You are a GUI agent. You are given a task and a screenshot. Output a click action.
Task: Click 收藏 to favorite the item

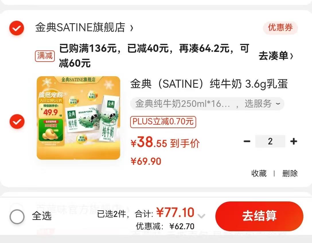point(259,173)
